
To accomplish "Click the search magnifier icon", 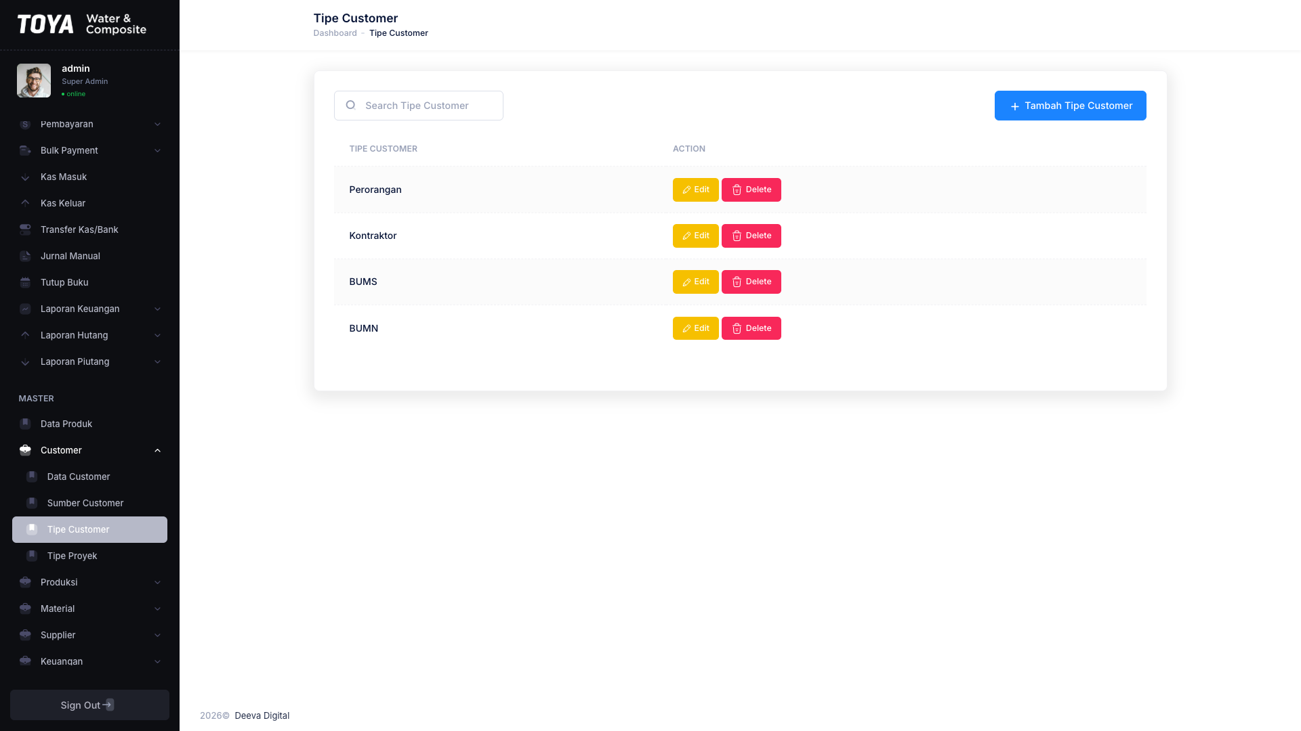I will tap(350, 105).
